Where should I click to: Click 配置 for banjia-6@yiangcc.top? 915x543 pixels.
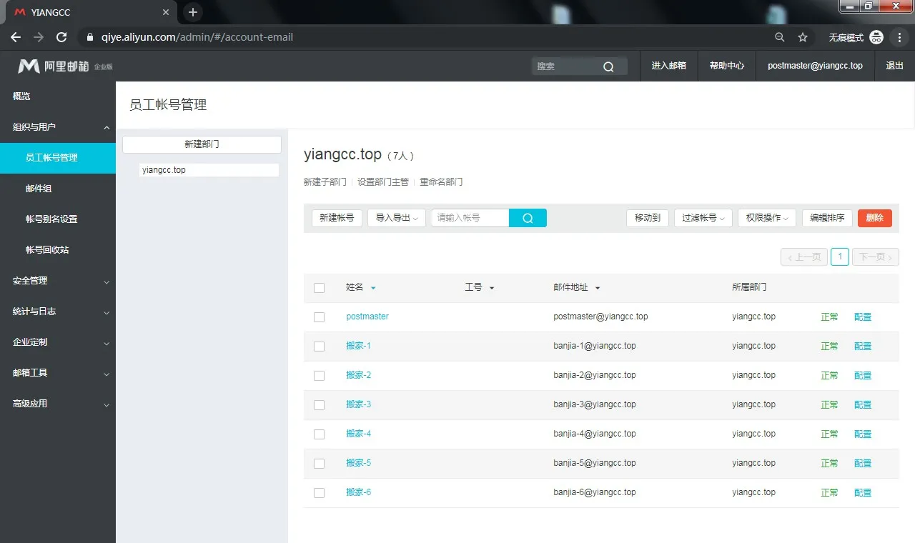pyautogui.click(x=863, y=493)
